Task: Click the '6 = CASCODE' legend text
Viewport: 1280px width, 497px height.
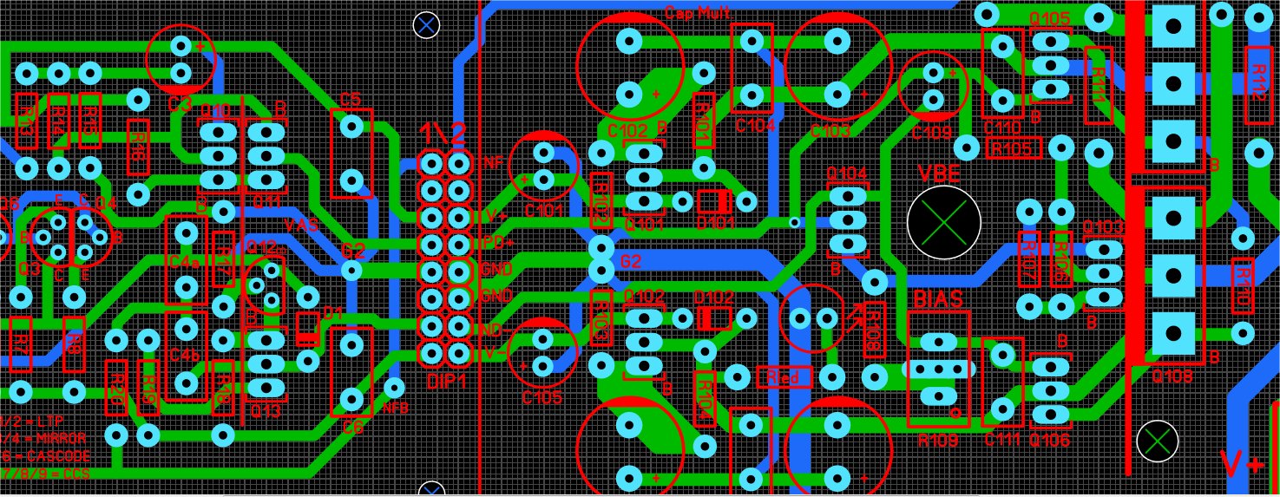Action: 46,455
